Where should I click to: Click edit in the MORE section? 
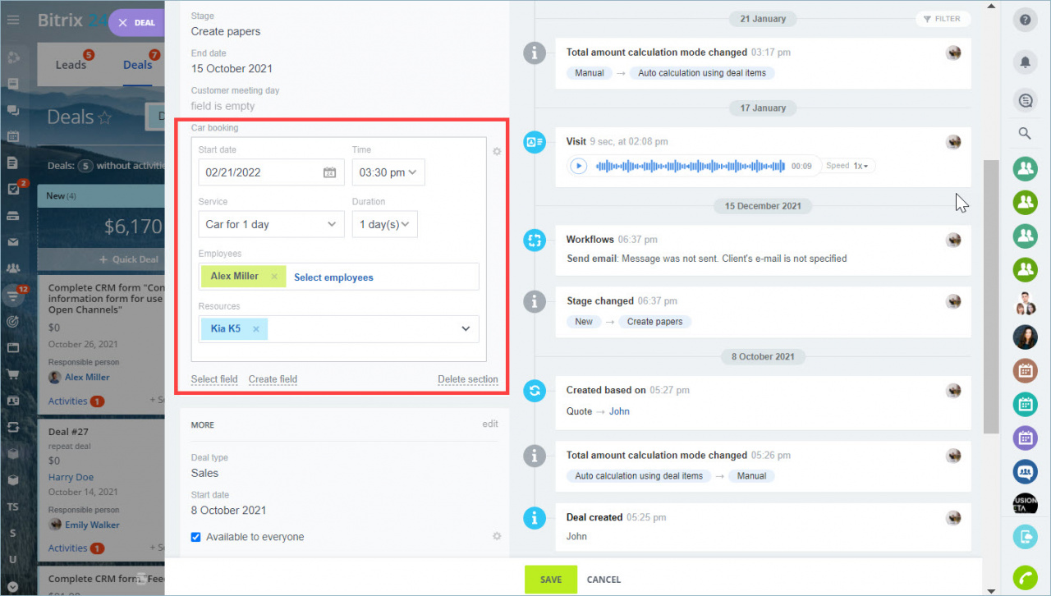(x=490, y=424)
